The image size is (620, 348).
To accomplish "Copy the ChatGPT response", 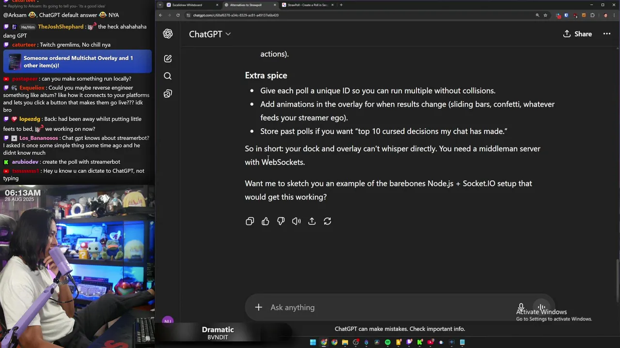I will click(250, 221).
